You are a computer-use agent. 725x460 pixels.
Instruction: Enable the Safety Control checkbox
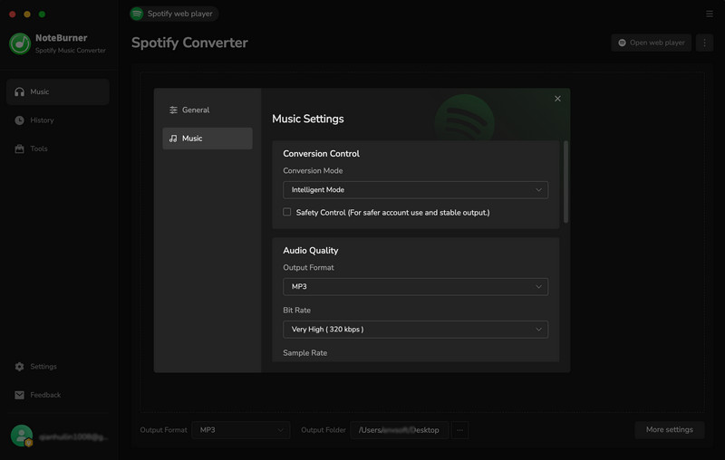coord(287,212)
